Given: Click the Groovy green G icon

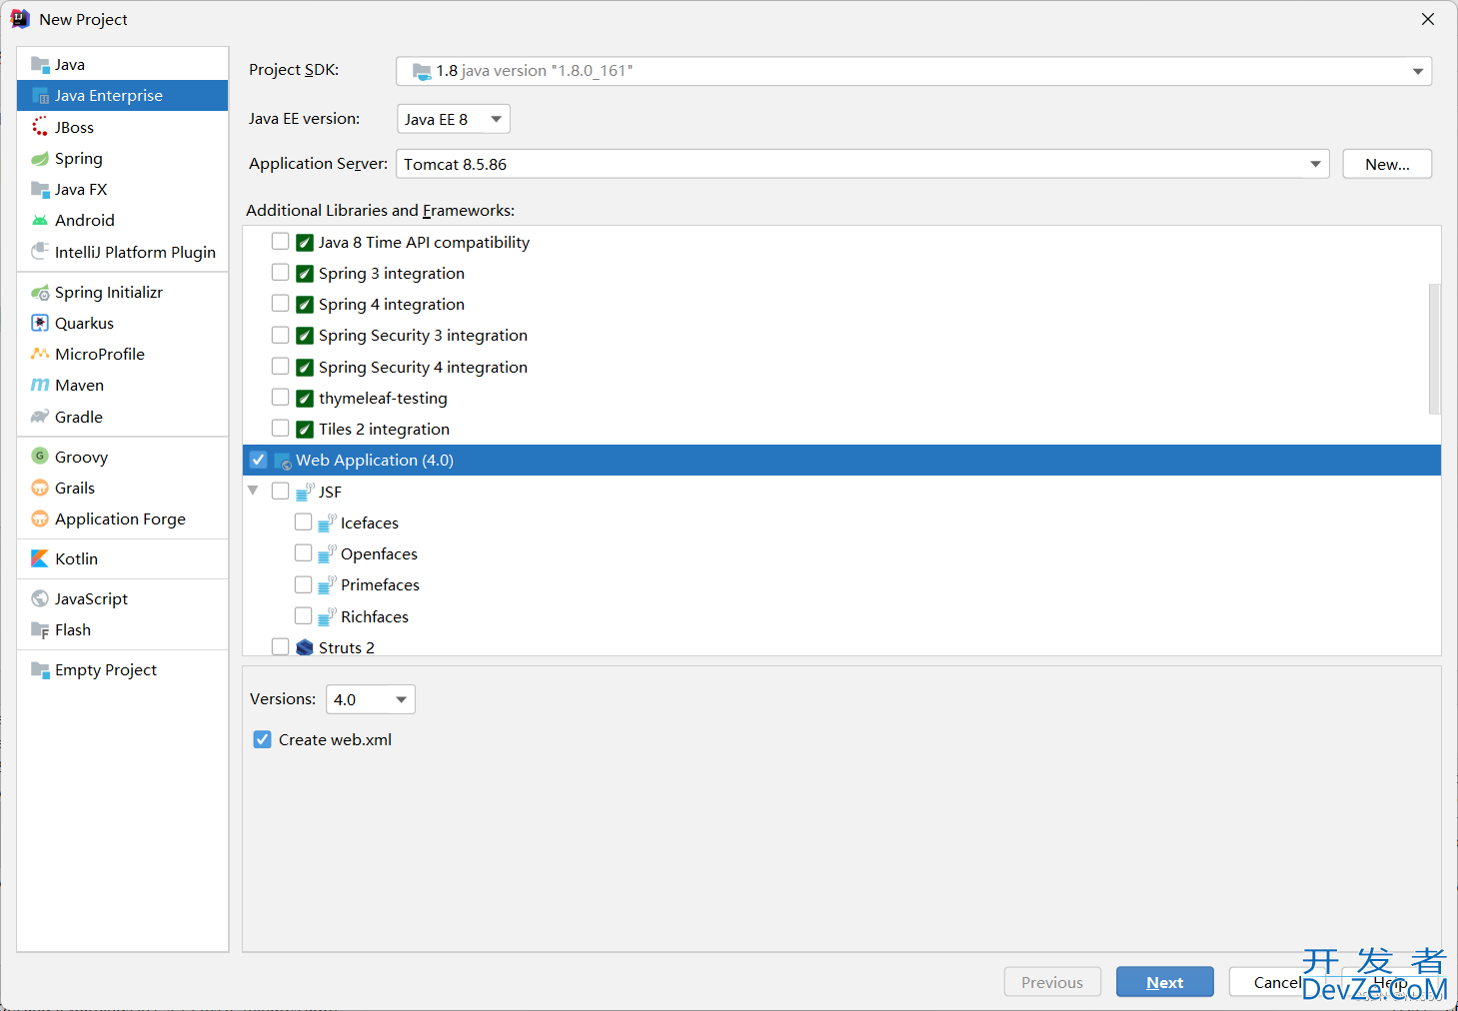Looking at the screenshot, I should point(40,457).
